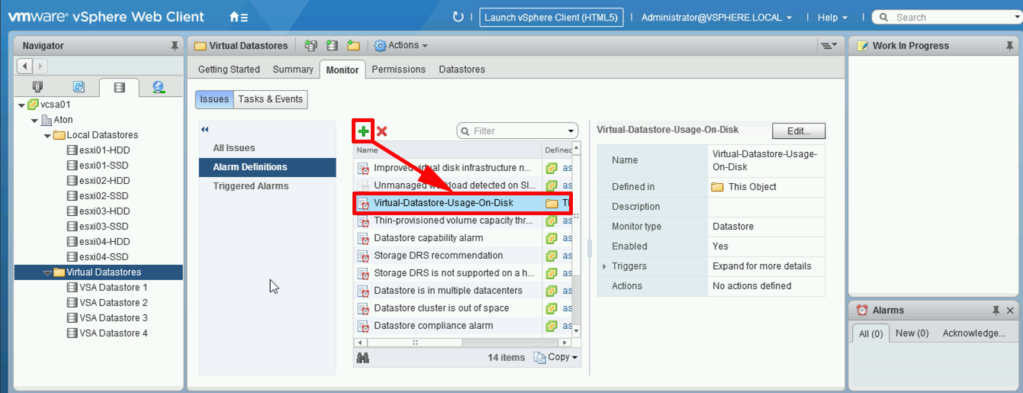Image resolution: width=1023 pixels, height=393 pixels.
Task: Collapse the Aton datacenter node
Action: click(34, 120)
